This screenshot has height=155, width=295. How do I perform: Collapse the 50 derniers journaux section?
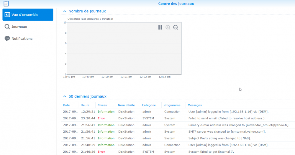click(x=65, y=96)
